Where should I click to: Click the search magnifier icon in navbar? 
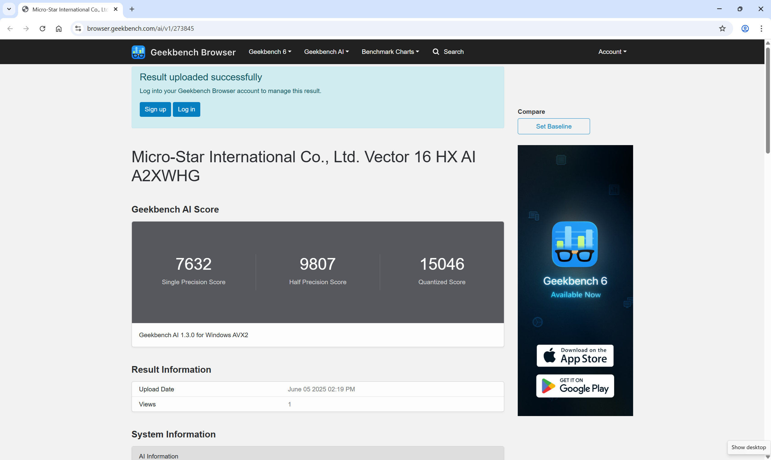pos(436,52)
